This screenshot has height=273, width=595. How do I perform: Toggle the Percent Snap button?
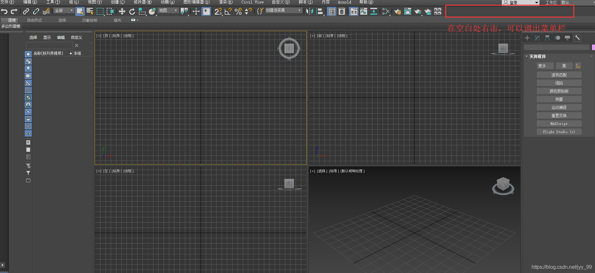(238, 12)
